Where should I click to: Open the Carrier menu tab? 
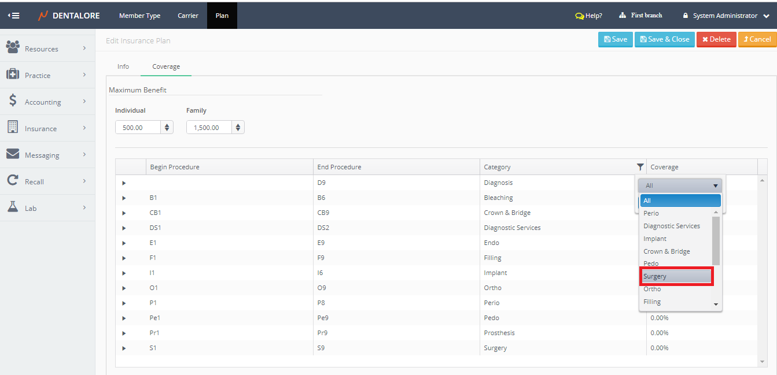pyautogui.click(x=188, y=16)
